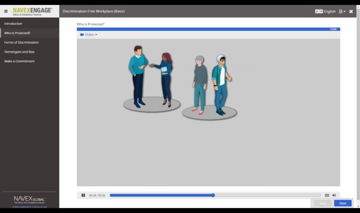This screenshot has width=360, height=213.
Task: Toggle closed captions icon
Action: [x=327, y=195]
